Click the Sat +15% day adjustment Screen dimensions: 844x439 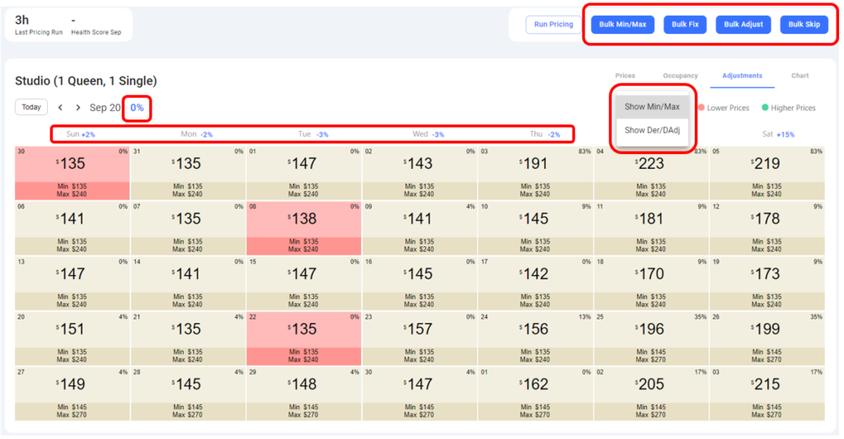(778, 134)
